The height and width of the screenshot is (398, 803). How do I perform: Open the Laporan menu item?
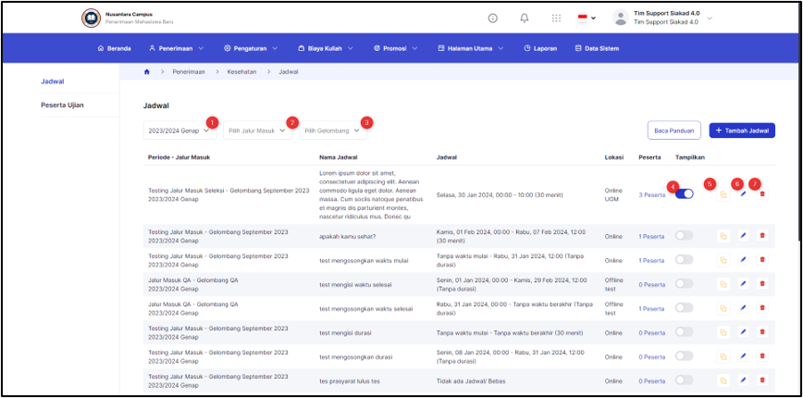[x=540, y=48]
